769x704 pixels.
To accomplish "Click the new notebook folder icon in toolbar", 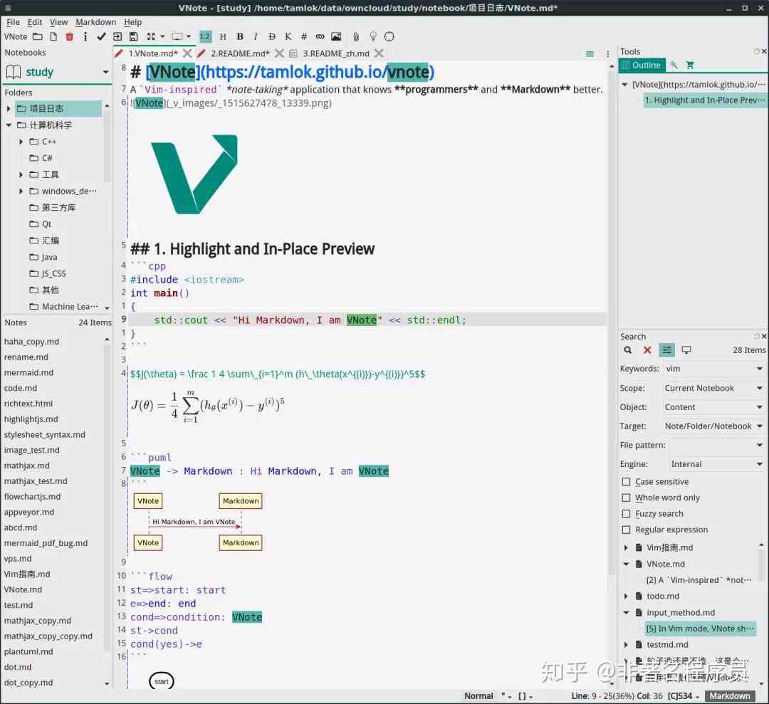I will [38, 36].
